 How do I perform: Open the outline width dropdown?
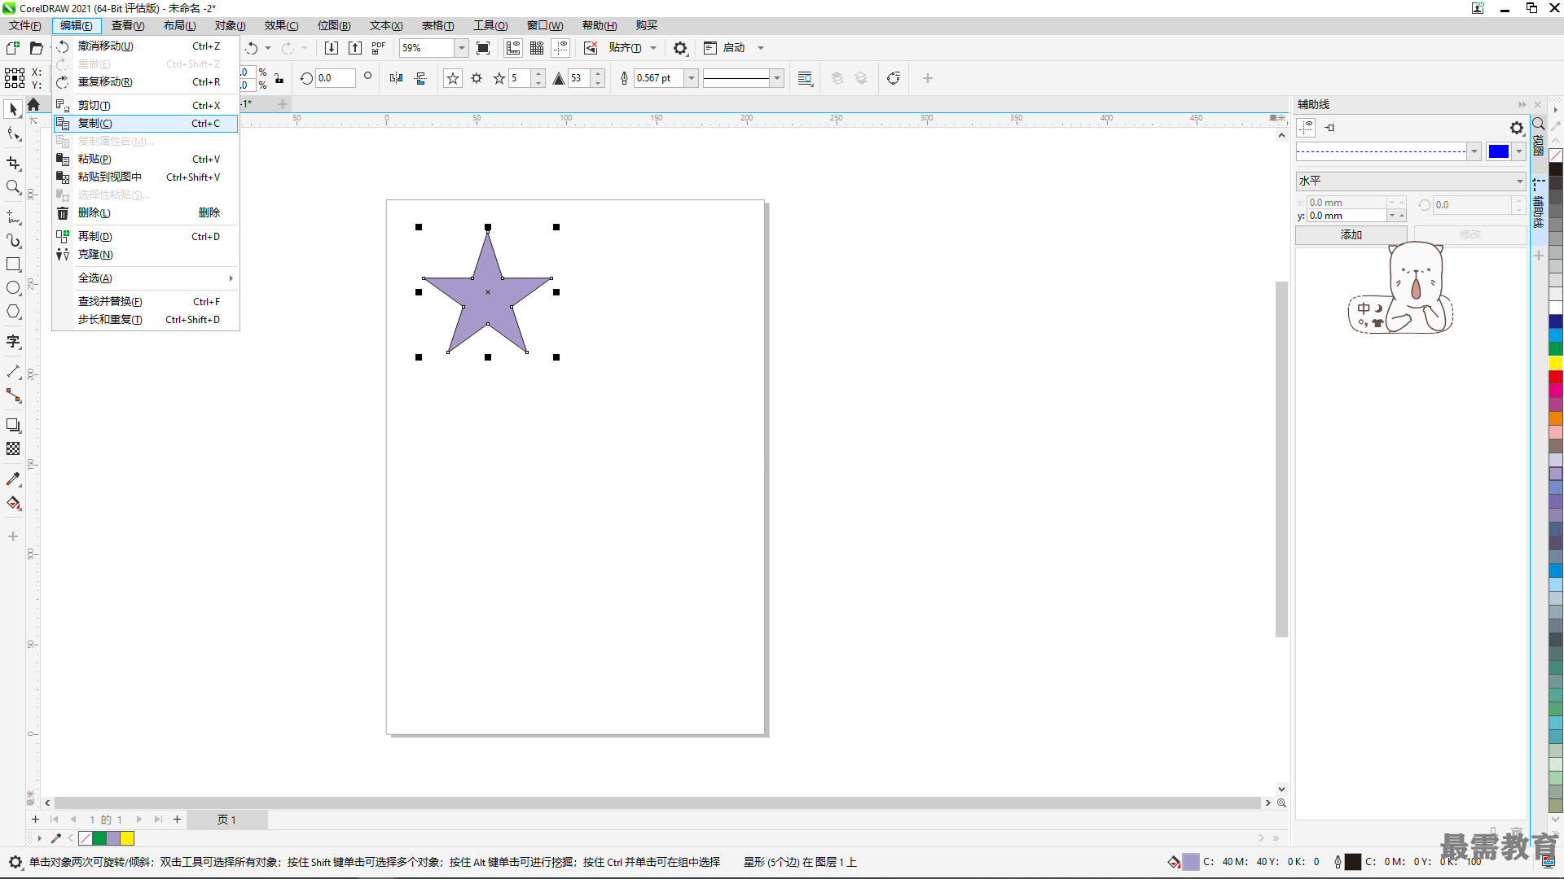[692, 78]
